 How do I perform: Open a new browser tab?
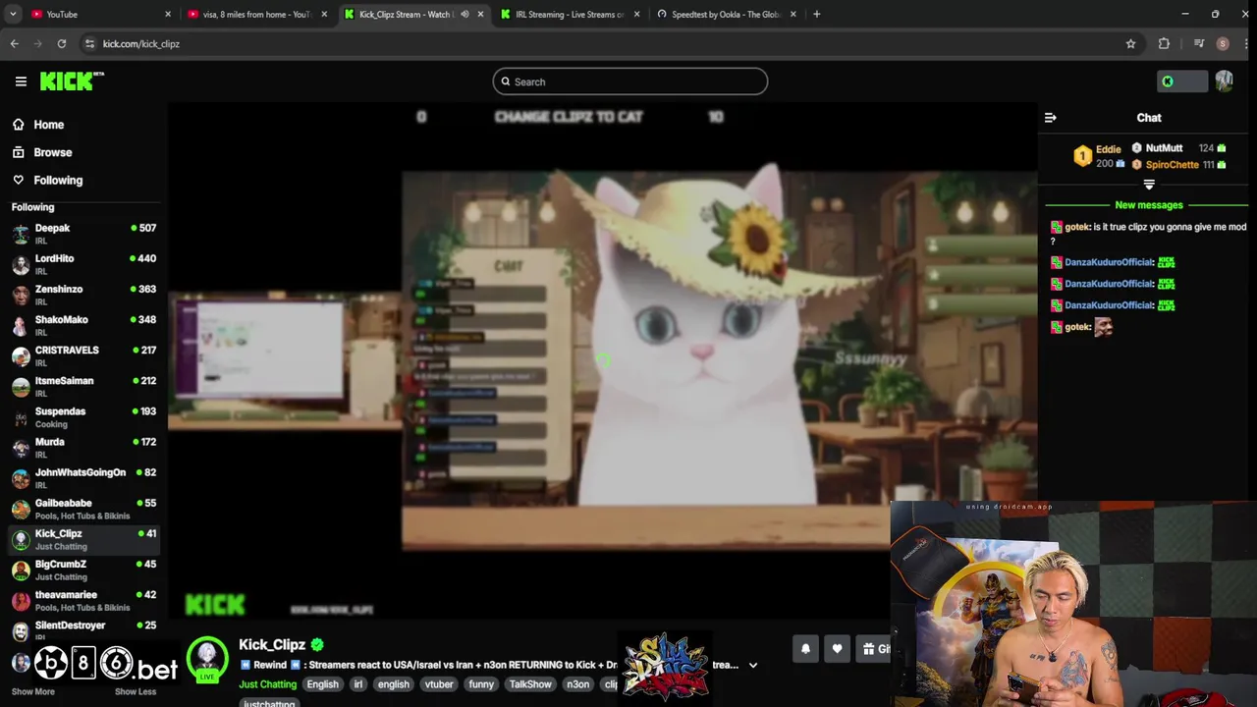click(x=816, y=14)
